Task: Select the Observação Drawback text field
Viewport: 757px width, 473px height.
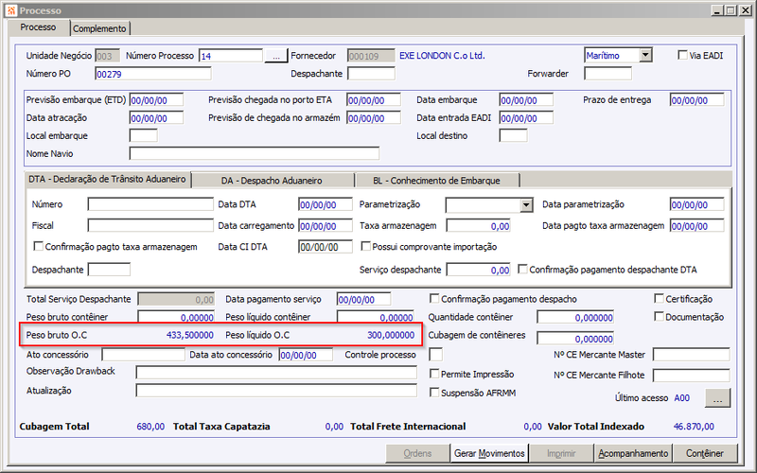Action: pyautogui.click(x=276, y=372)
